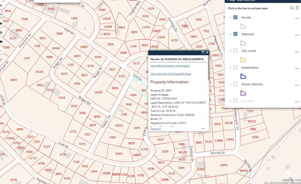Open the layer list options icon
Image resolution: width=301 pixels, height=184 pixels.
(x=297, y=8)
